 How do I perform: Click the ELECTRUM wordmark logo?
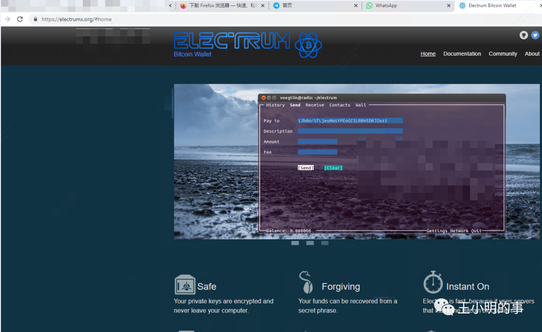[x=232, y=41]
